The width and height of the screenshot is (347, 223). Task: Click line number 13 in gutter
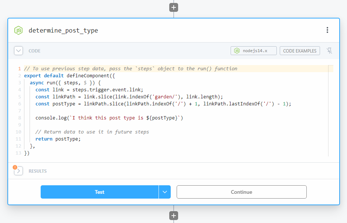(x=18, y=153)
